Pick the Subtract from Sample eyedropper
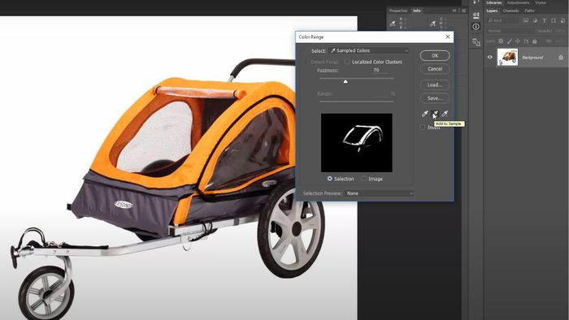Screen dimensions: 569x320 (x=445, y=114)
